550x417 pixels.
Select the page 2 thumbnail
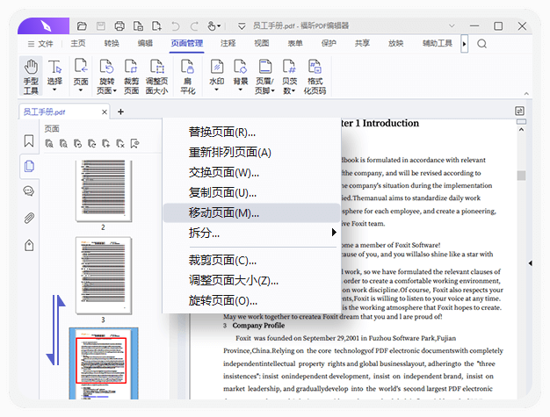(104, 191)
